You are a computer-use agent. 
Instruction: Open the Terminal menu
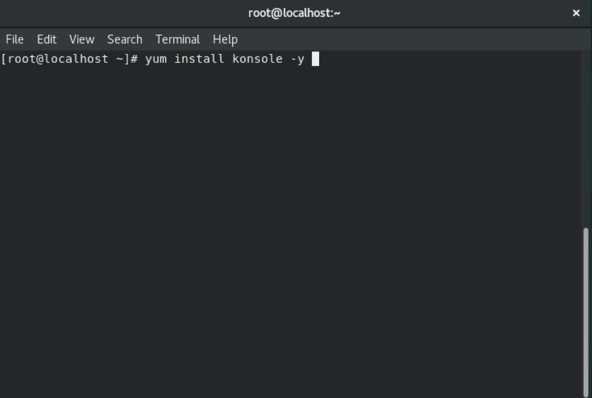click(177, 40)
